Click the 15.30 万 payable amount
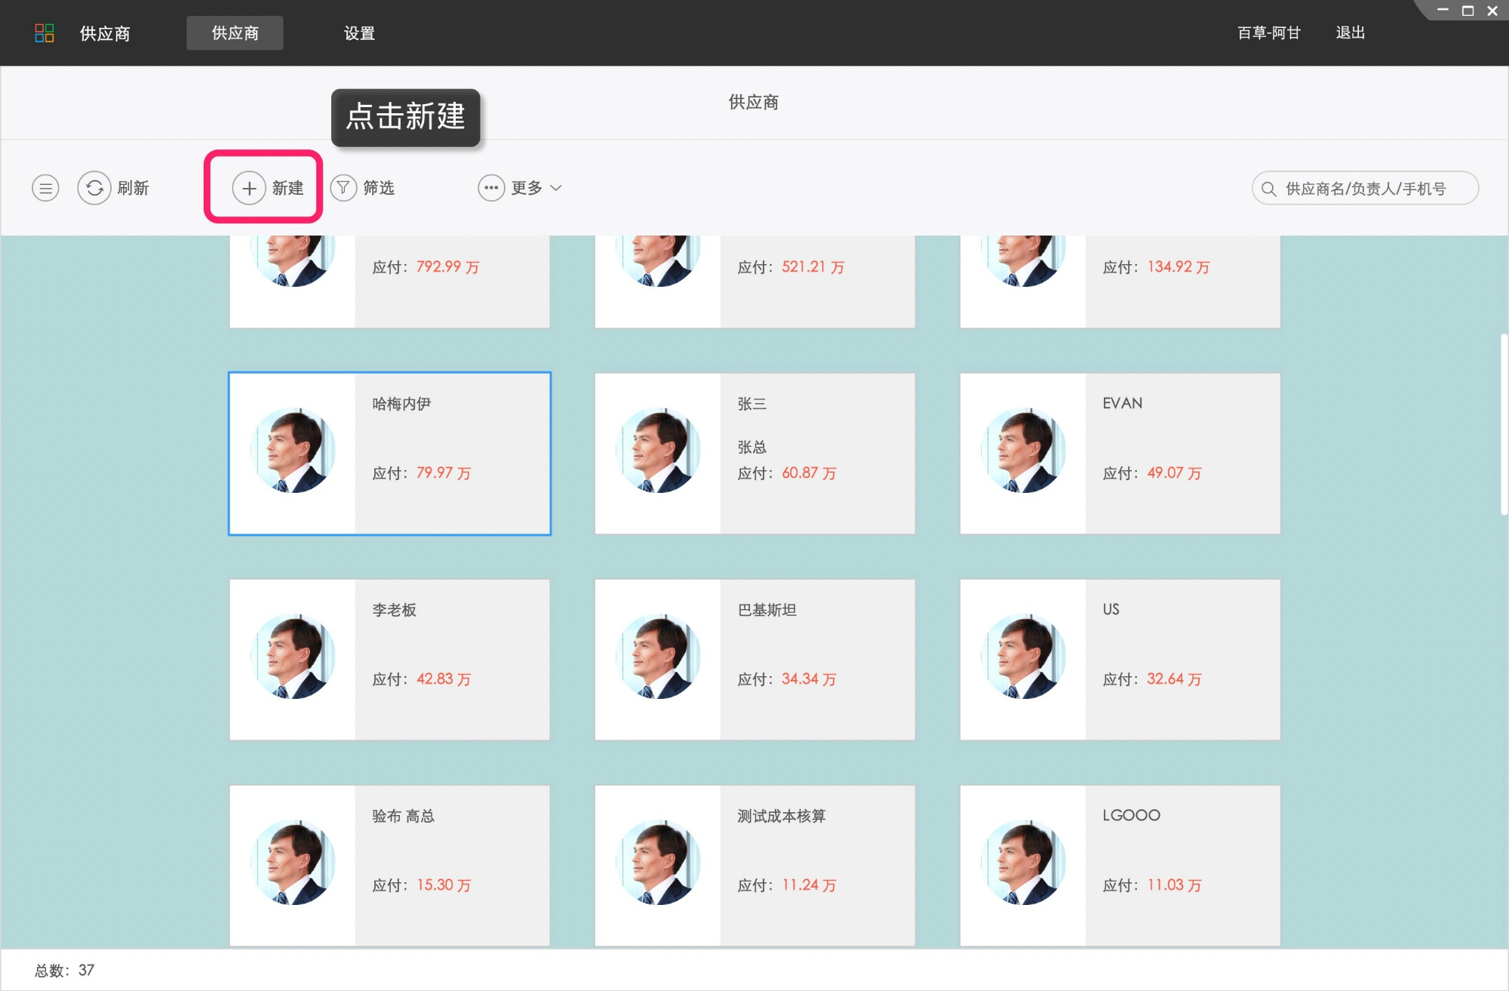The height and width of the screenshot is (991, 1509). coord(444,885)
